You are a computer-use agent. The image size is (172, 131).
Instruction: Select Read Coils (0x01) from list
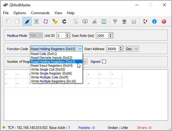pyautogui.click(x=56, y=54)
